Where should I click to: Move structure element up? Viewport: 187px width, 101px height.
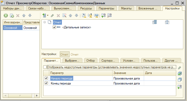point(71,15)
